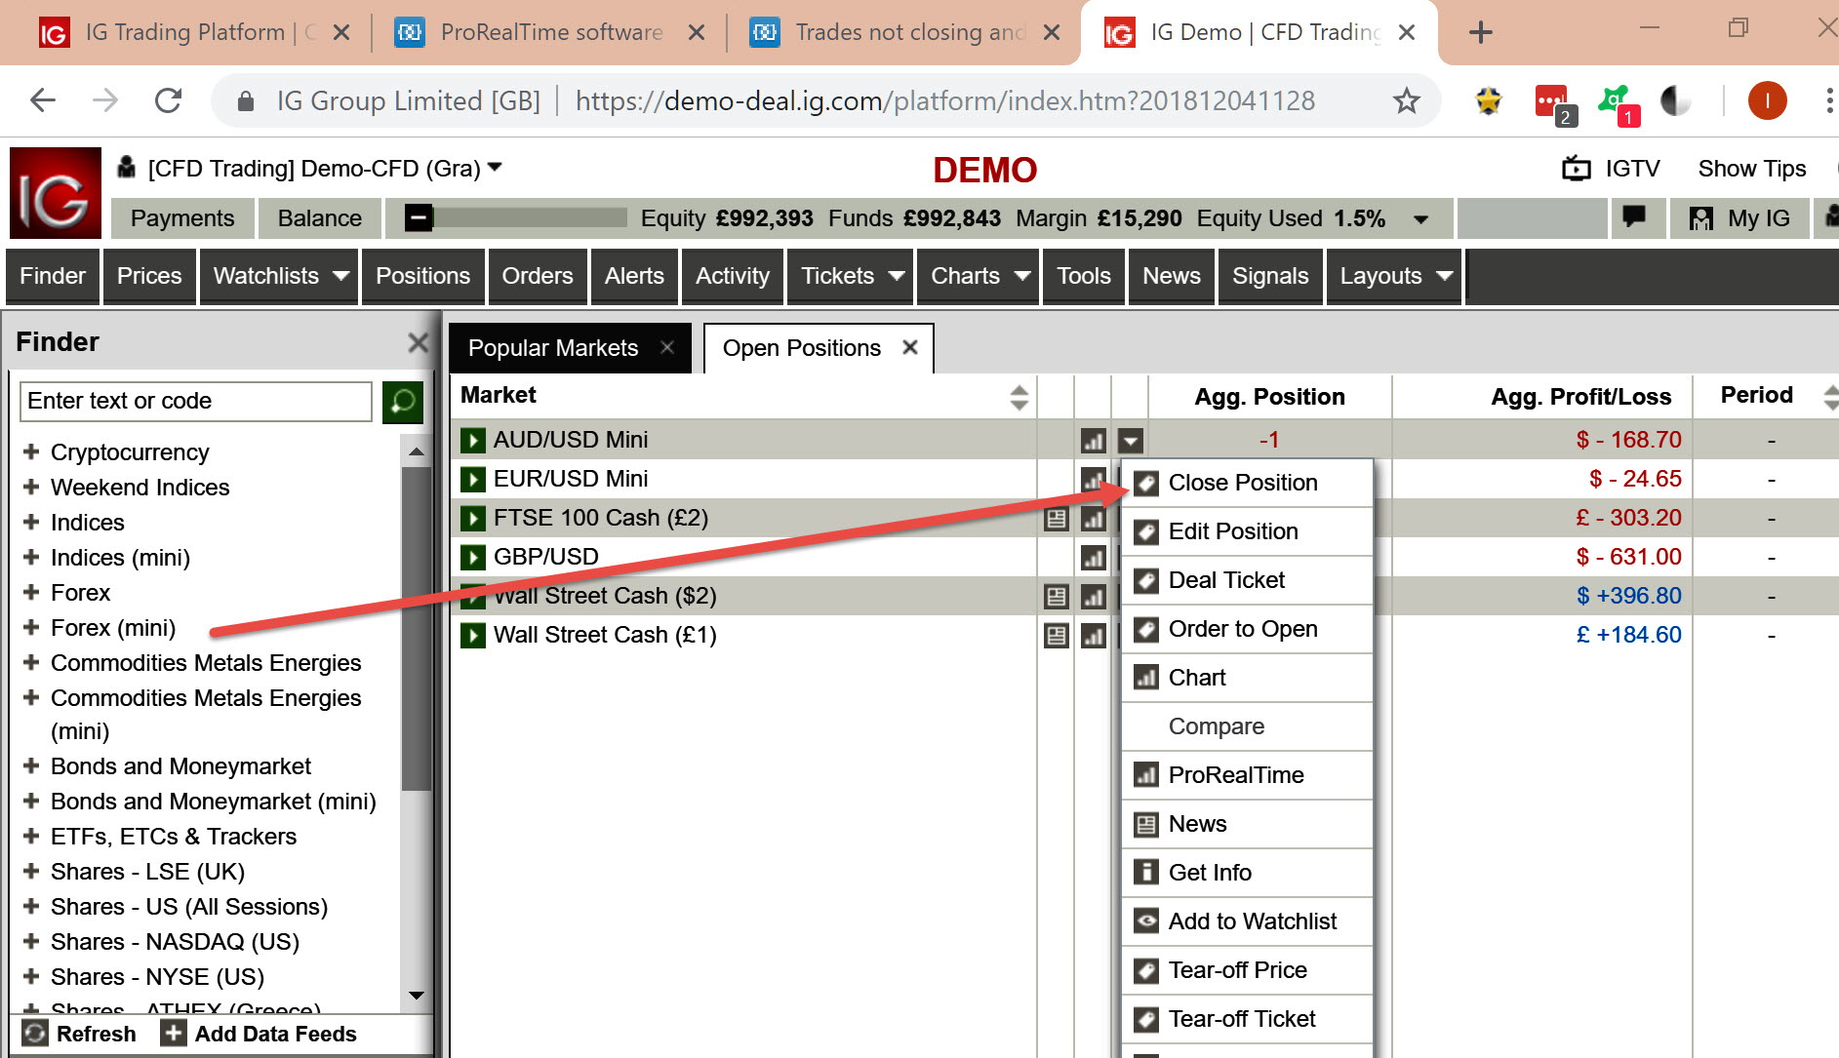1839x1058 pixels.
Task: Open news icon for Wall Street Cash ($2)
Action: point(1056,597)
